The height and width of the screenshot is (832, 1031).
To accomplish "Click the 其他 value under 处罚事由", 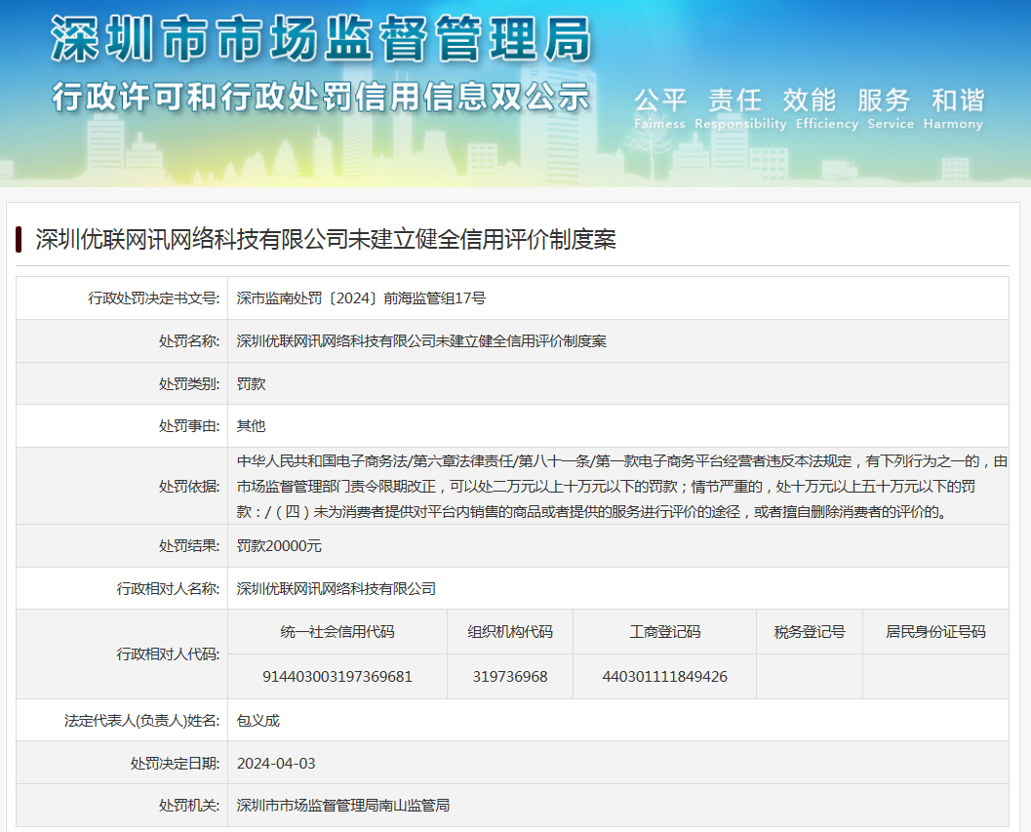I will pos(252,426).
